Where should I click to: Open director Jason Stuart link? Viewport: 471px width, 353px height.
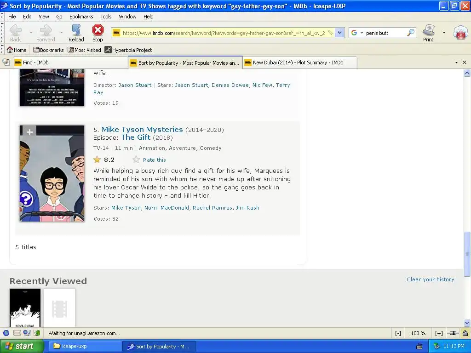(x=135, y=85)
